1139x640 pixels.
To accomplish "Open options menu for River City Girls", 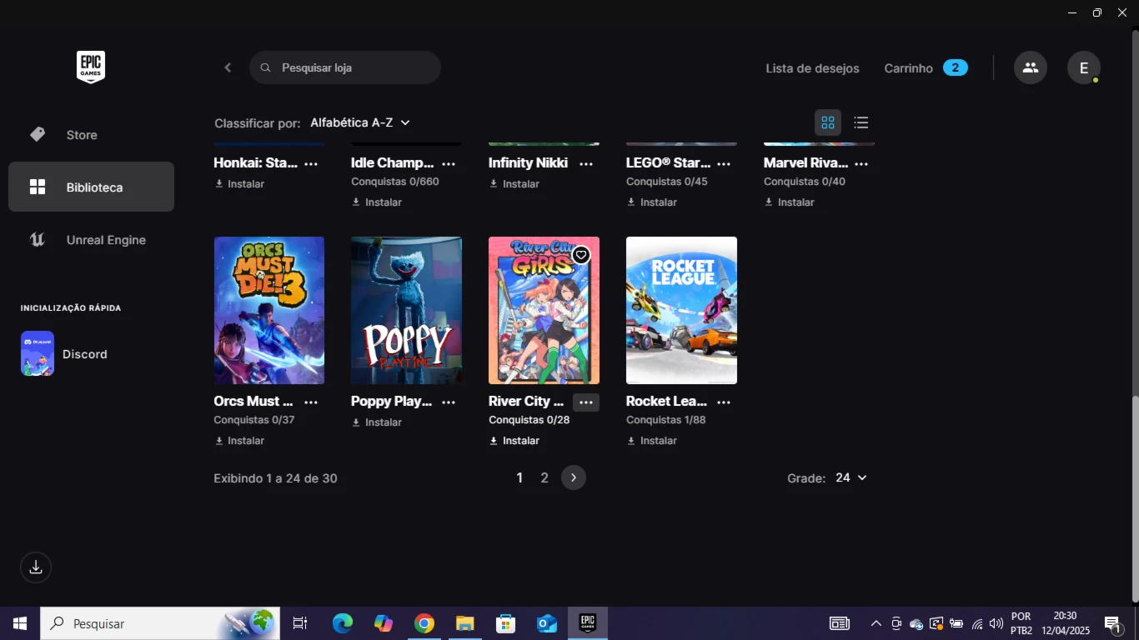I will 586,402.
